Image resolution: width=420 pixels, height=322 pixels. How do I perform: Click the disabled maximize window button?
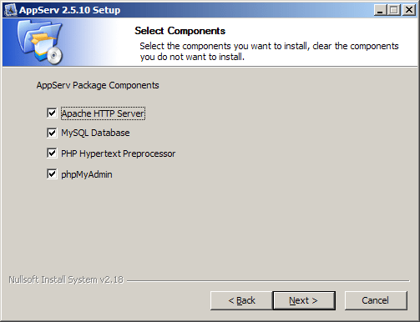(394, 10)
